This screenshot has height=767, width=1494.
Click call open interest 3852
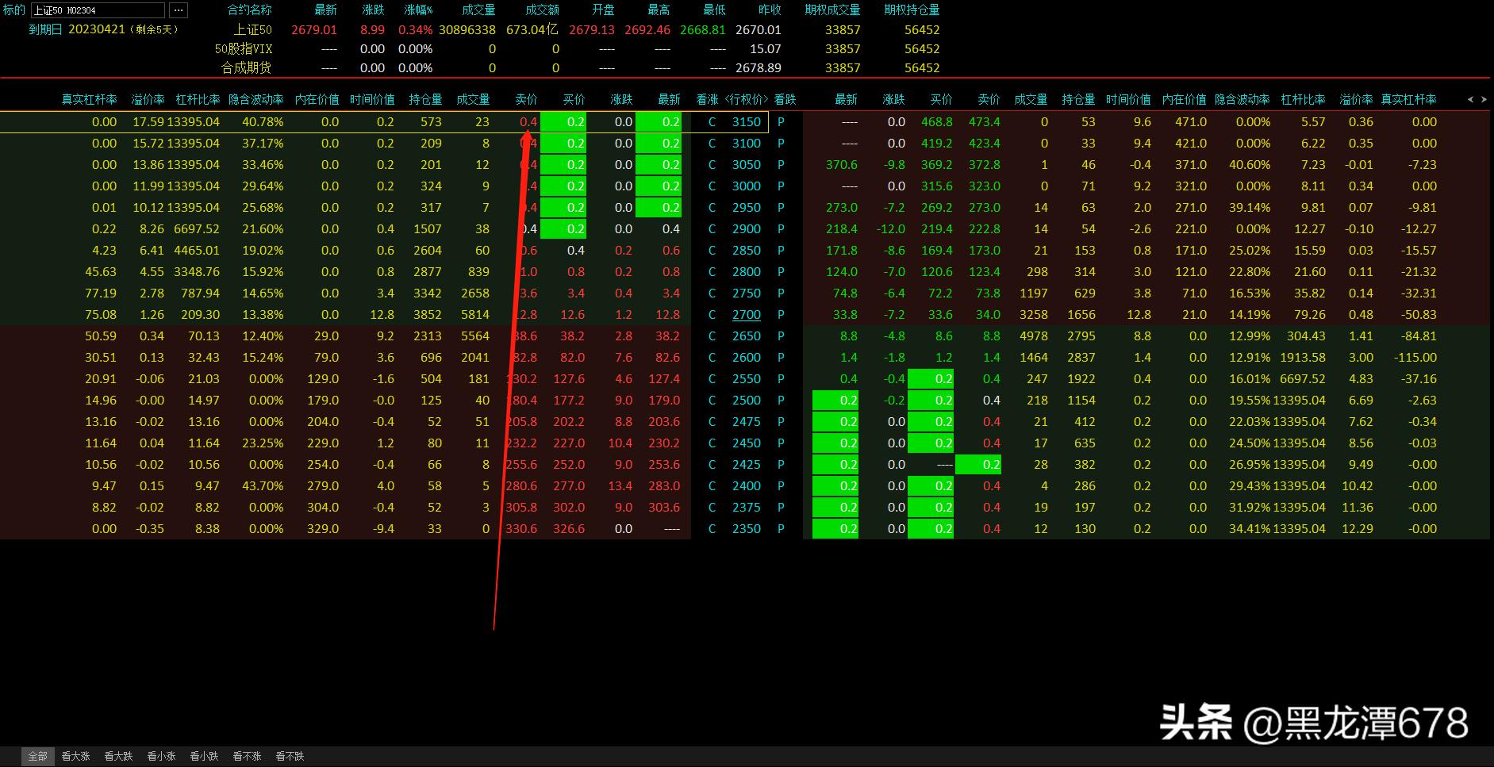427,315
